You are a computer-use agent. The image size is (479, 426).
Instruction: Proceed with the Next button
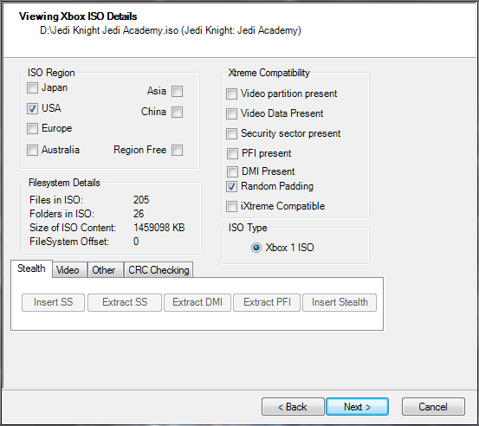[x=357, y=407]
